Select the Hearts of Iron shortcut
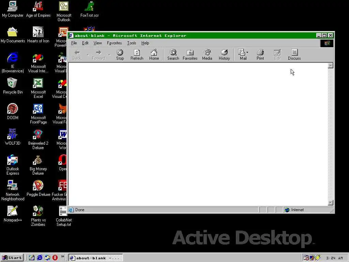 tap(38, 35)
